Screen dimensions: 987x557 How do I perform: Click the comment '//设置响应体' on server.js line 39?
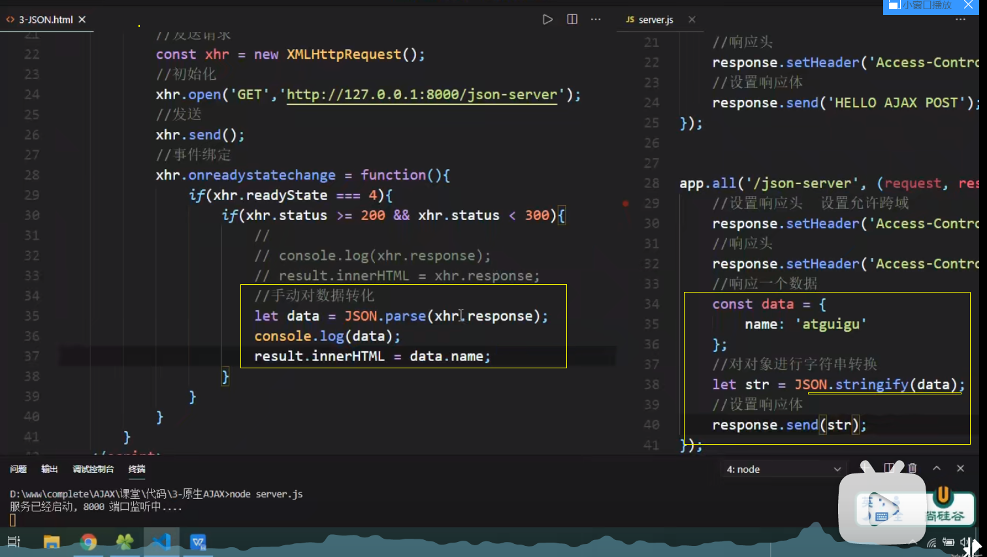[758, 405]
